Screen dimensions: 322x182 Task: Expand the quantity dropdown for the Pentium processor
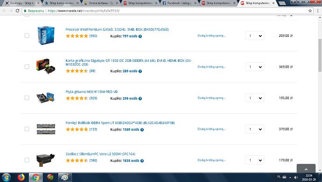[x=255, y=36]
